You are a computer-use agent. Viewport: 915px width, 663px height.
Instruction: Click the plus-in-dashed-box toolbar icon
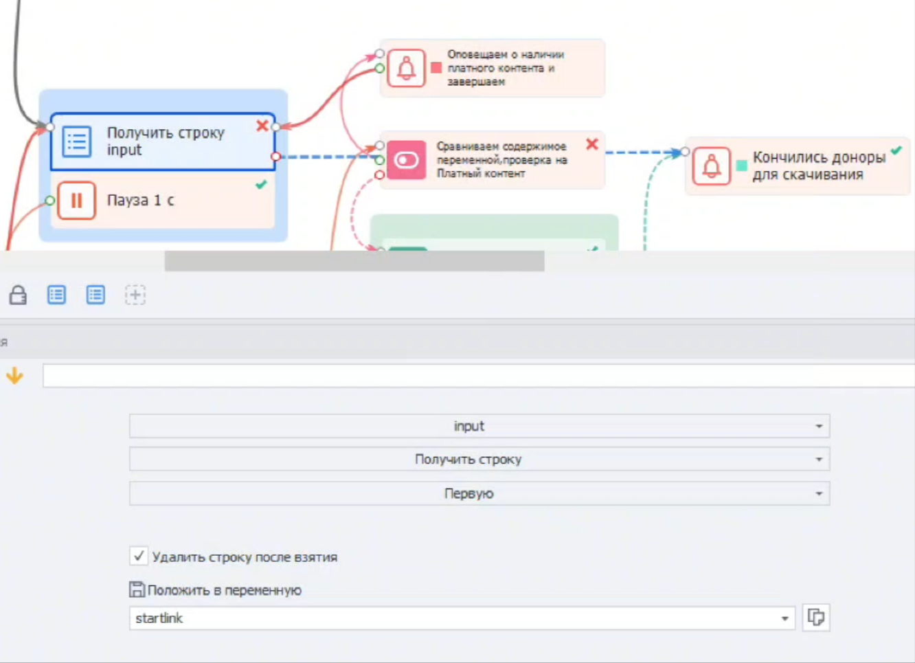[x=135, y=295]
